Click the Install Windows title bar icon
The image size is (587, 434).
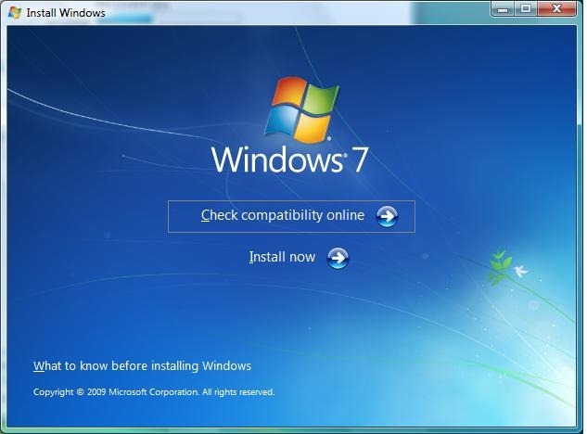click(x=14, y=12)
